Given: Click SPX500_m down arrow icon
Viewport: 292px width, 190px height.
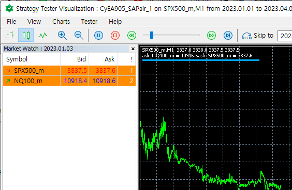Looking at the screenshot, I should [x=8, y=70].
